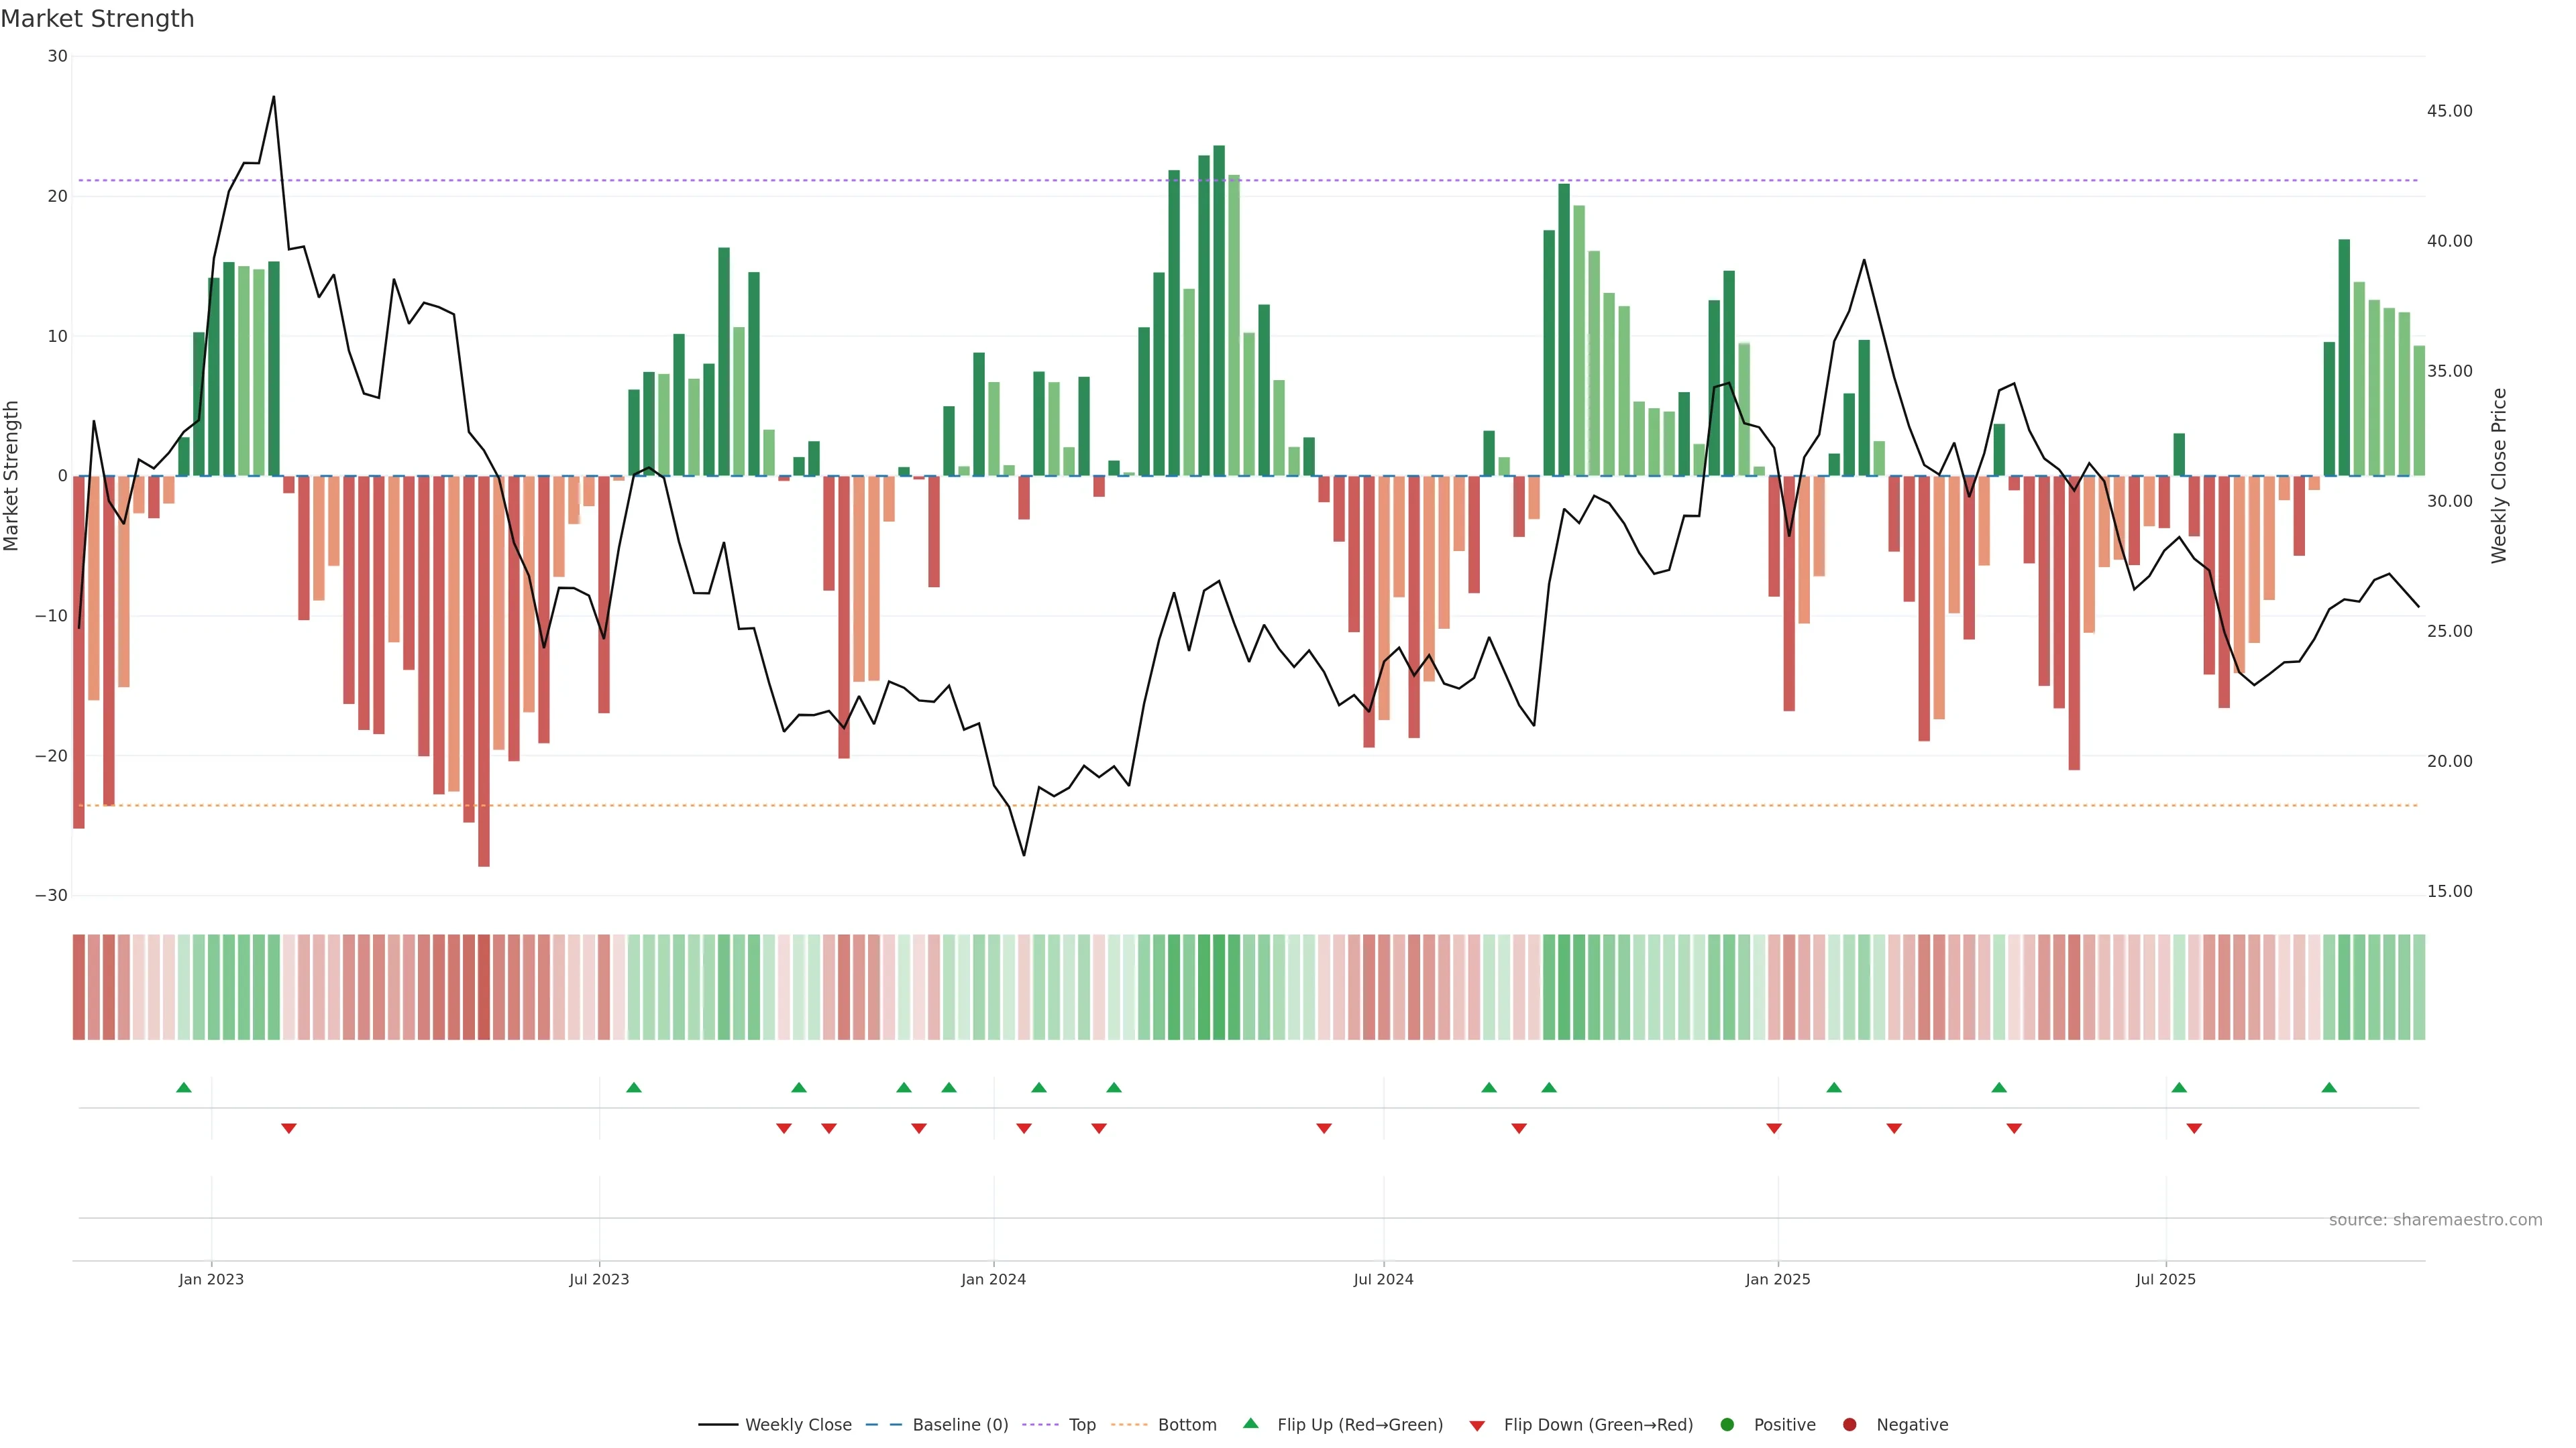Viewport: 2576px width, 1448px height.
Task: Click the Jan 2024 x-axis label
Action: point(993,1279)
